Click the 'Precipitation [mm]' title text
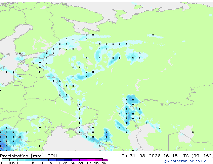Screen dimensions: 213x164 click(x=22, y=156)
